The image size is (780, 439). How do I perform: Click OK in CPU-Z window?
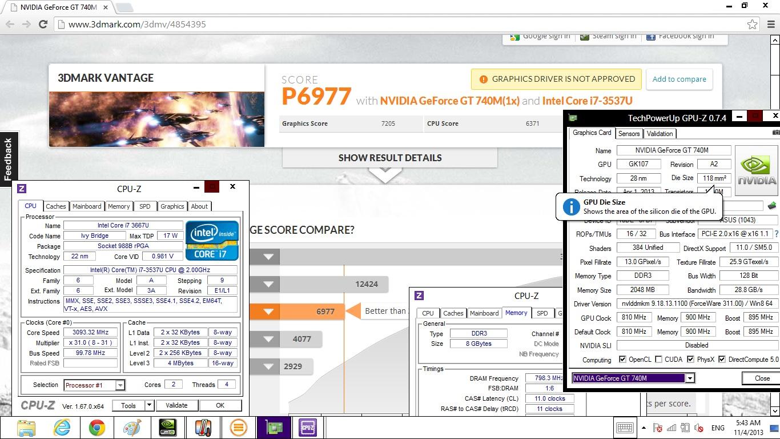click(x=220, y=405)
